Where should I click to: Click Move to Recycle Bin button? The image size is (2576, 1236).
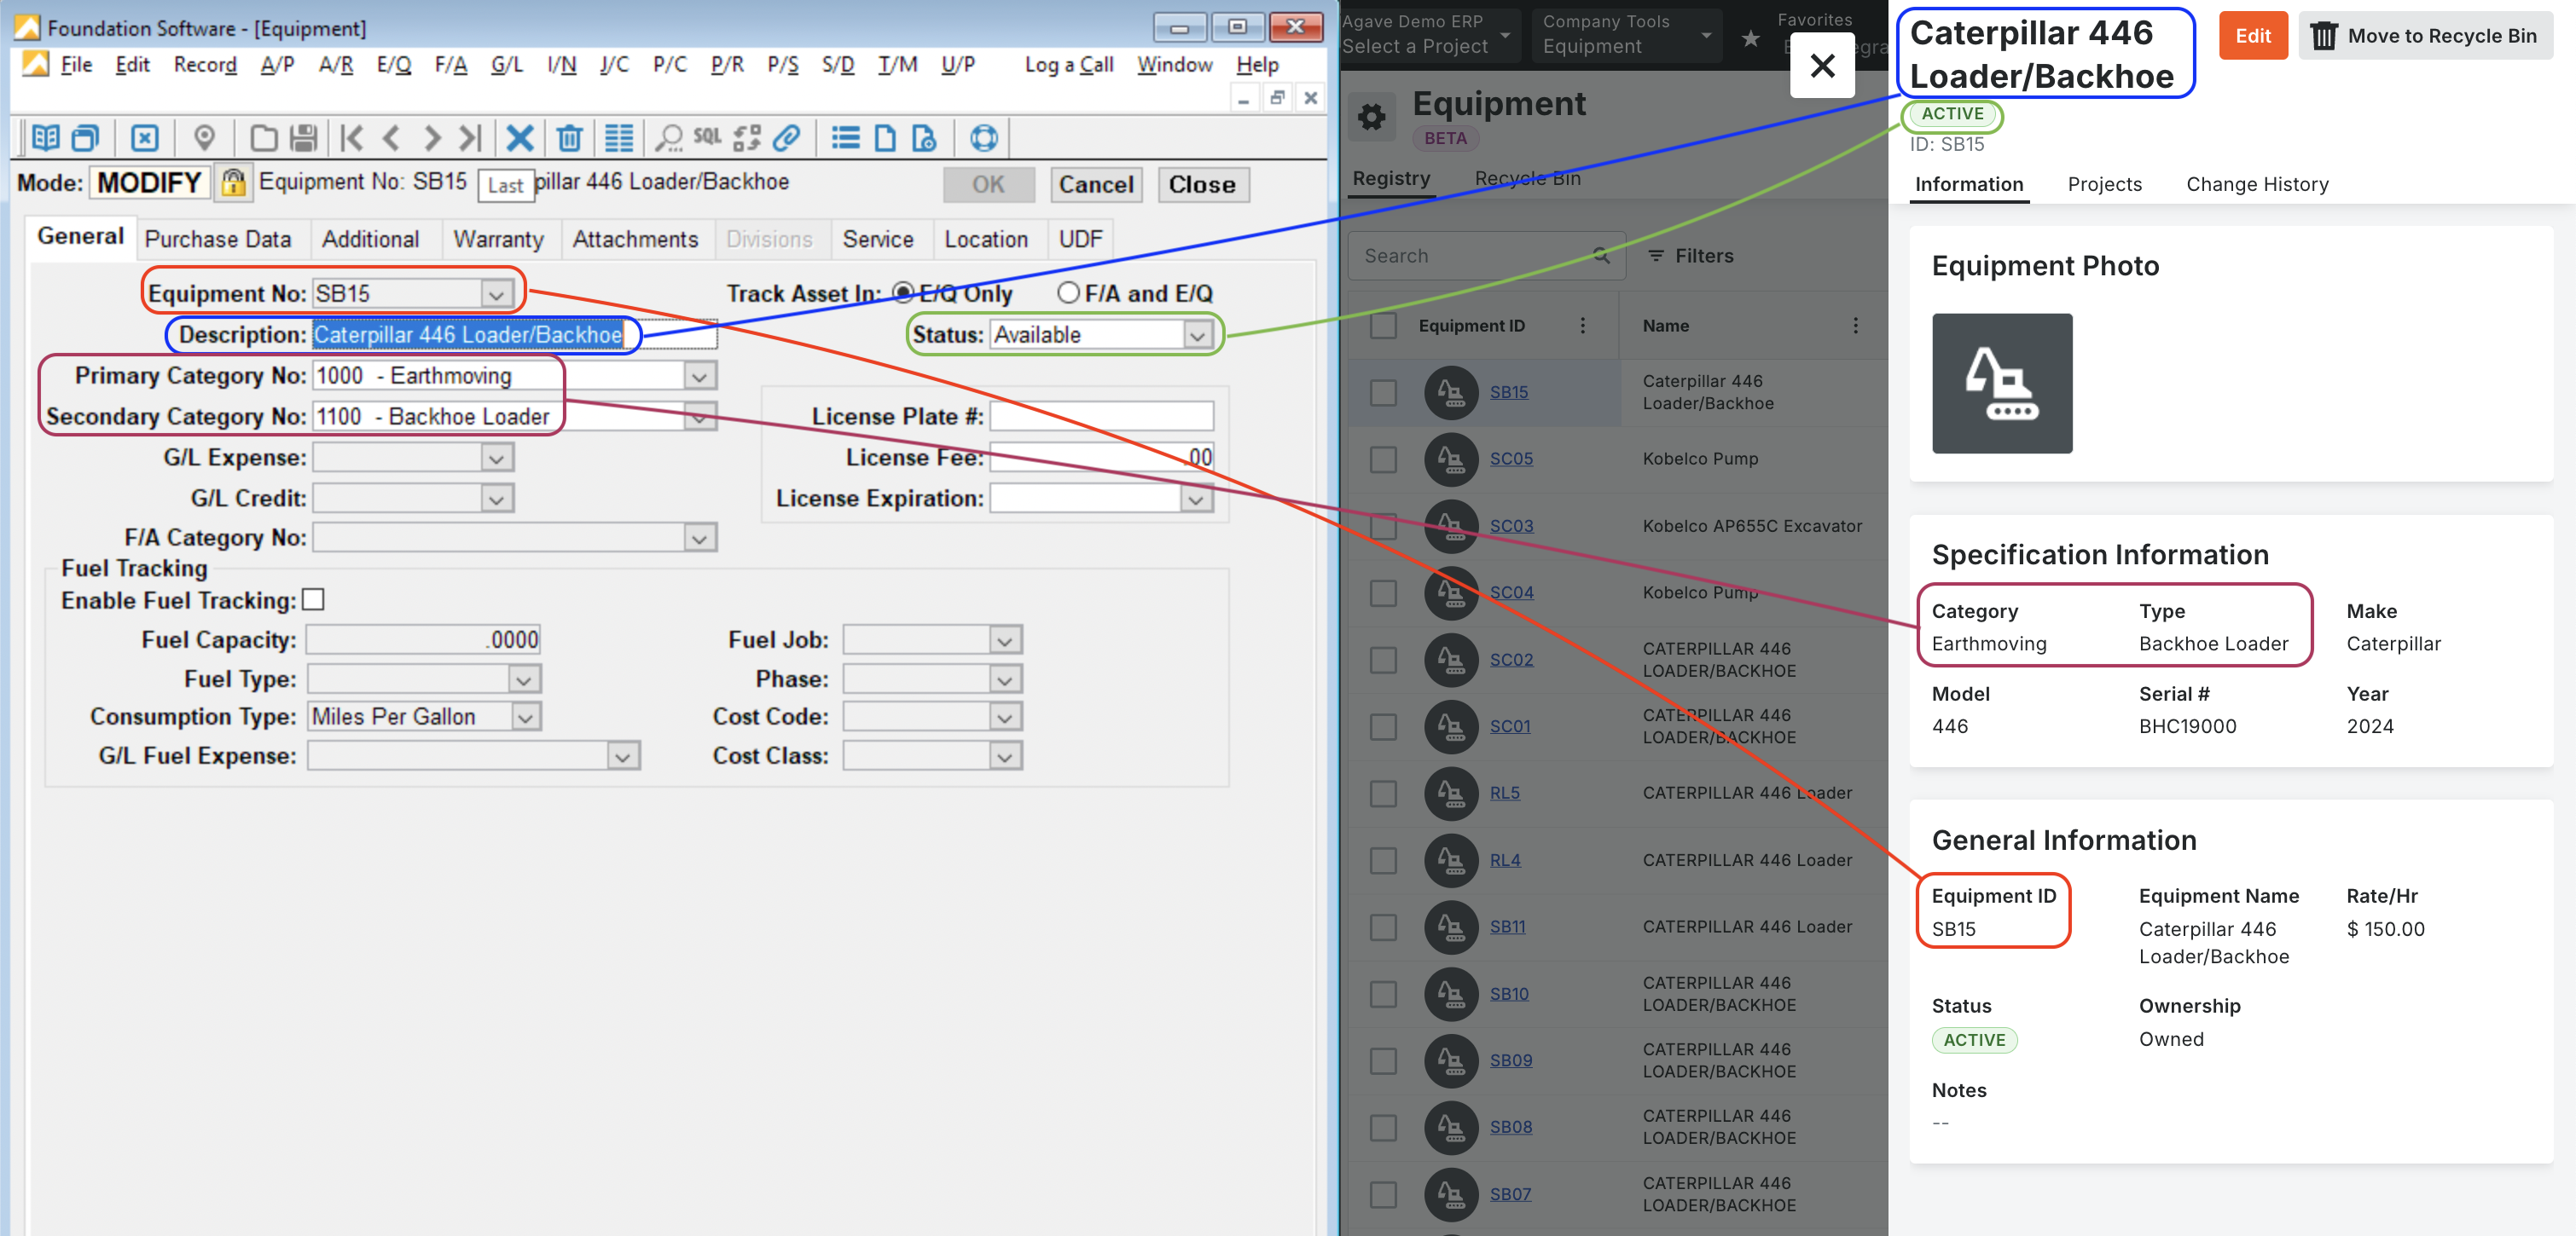pyautogui.click(x=2425, y=36)
